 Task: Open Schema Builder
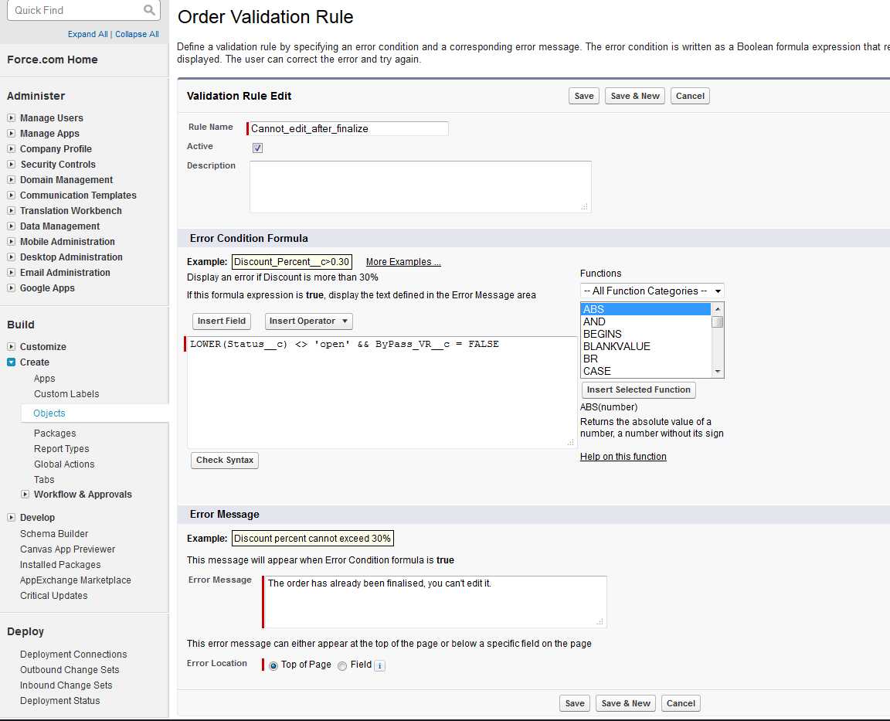[54, 534]
